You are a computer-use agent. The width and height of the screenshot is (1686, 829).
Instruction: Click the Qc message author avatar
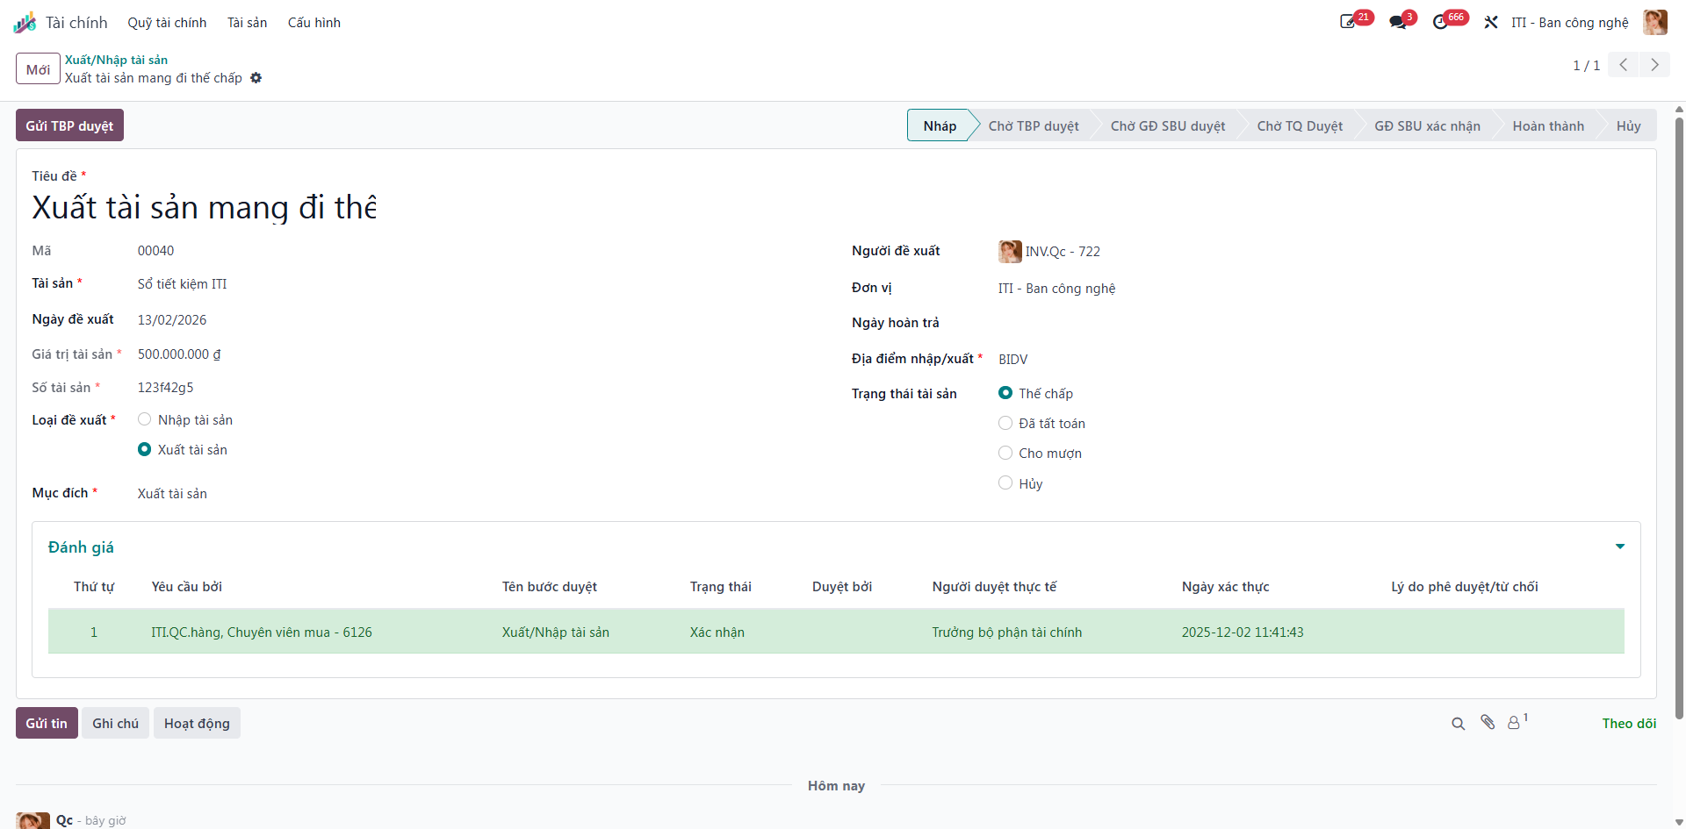(32, 821)
